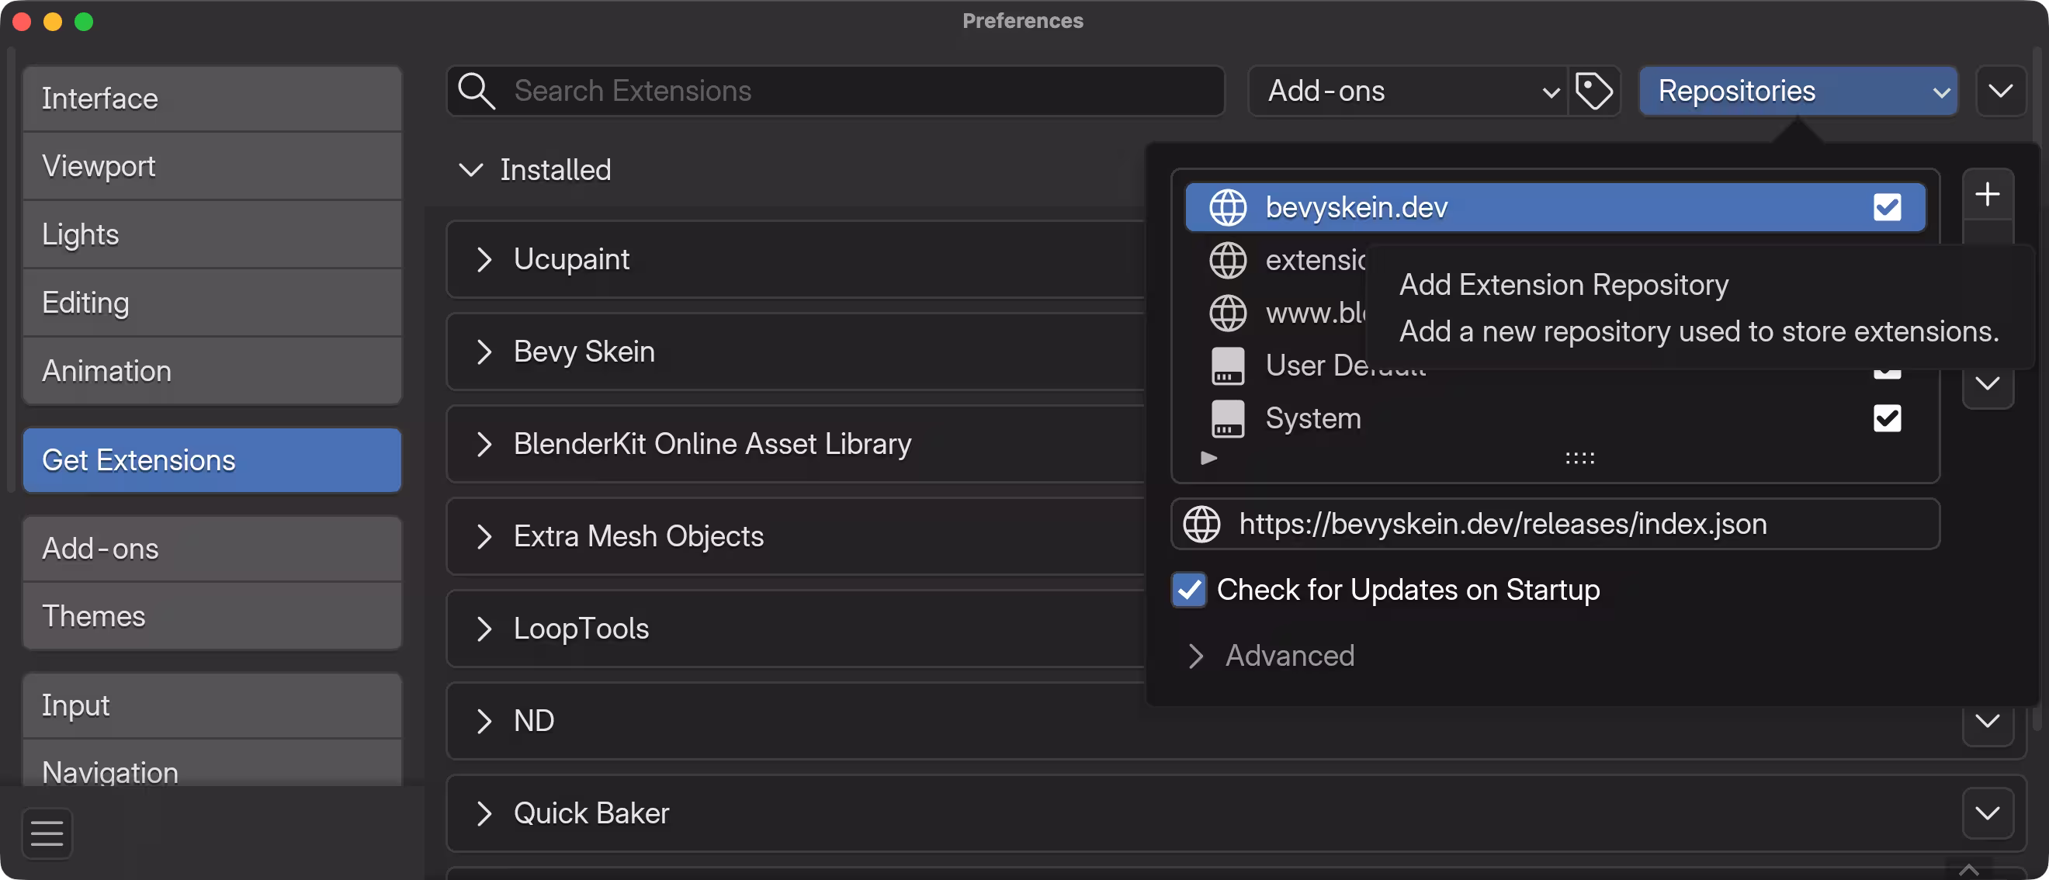Click the globe icon beside bevyskein.dev

click(1227, 206)
